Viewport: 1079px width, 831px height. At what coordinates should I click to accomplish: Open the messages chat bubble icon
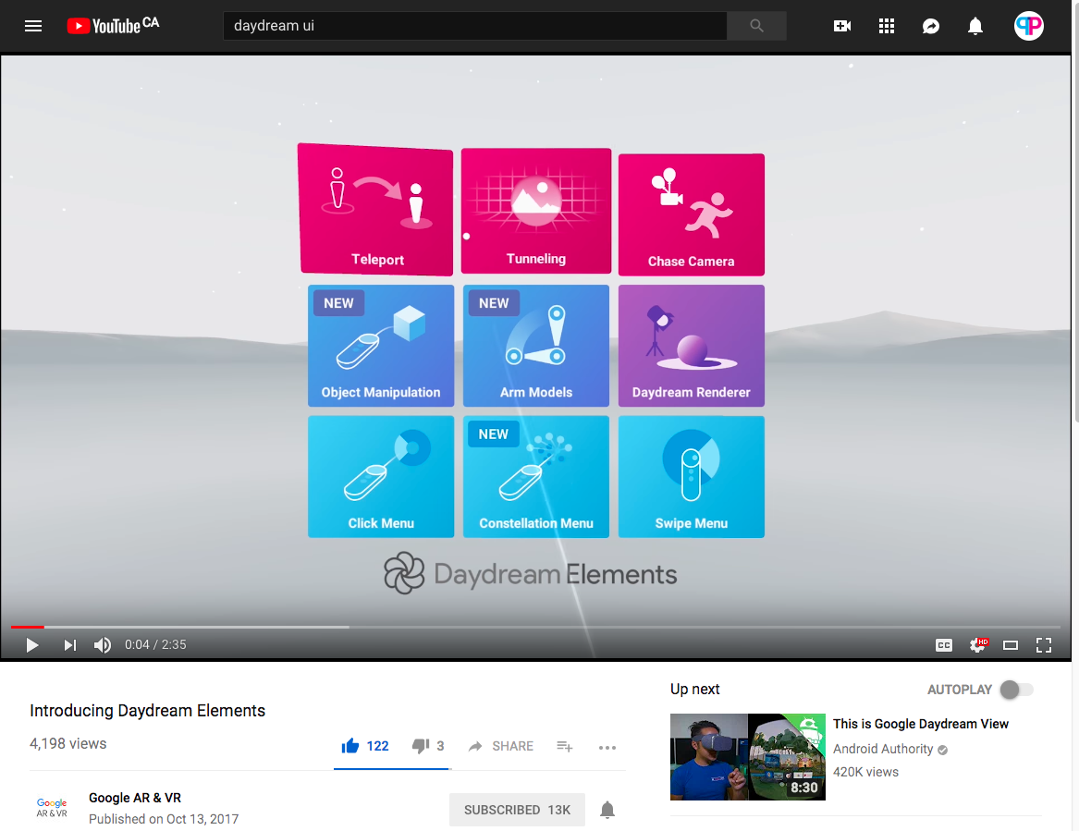(931, 26)
